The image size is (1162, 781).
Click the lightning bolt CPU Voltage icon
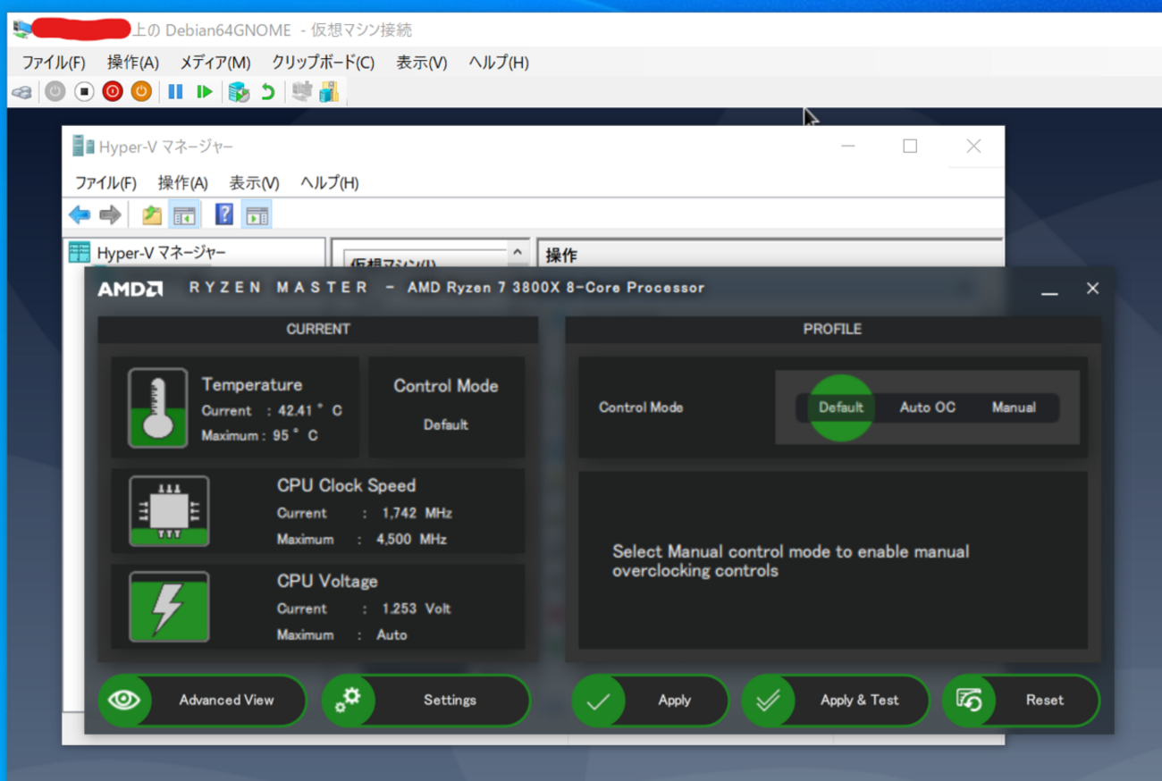pyautogui.click(x=169, y=607)
